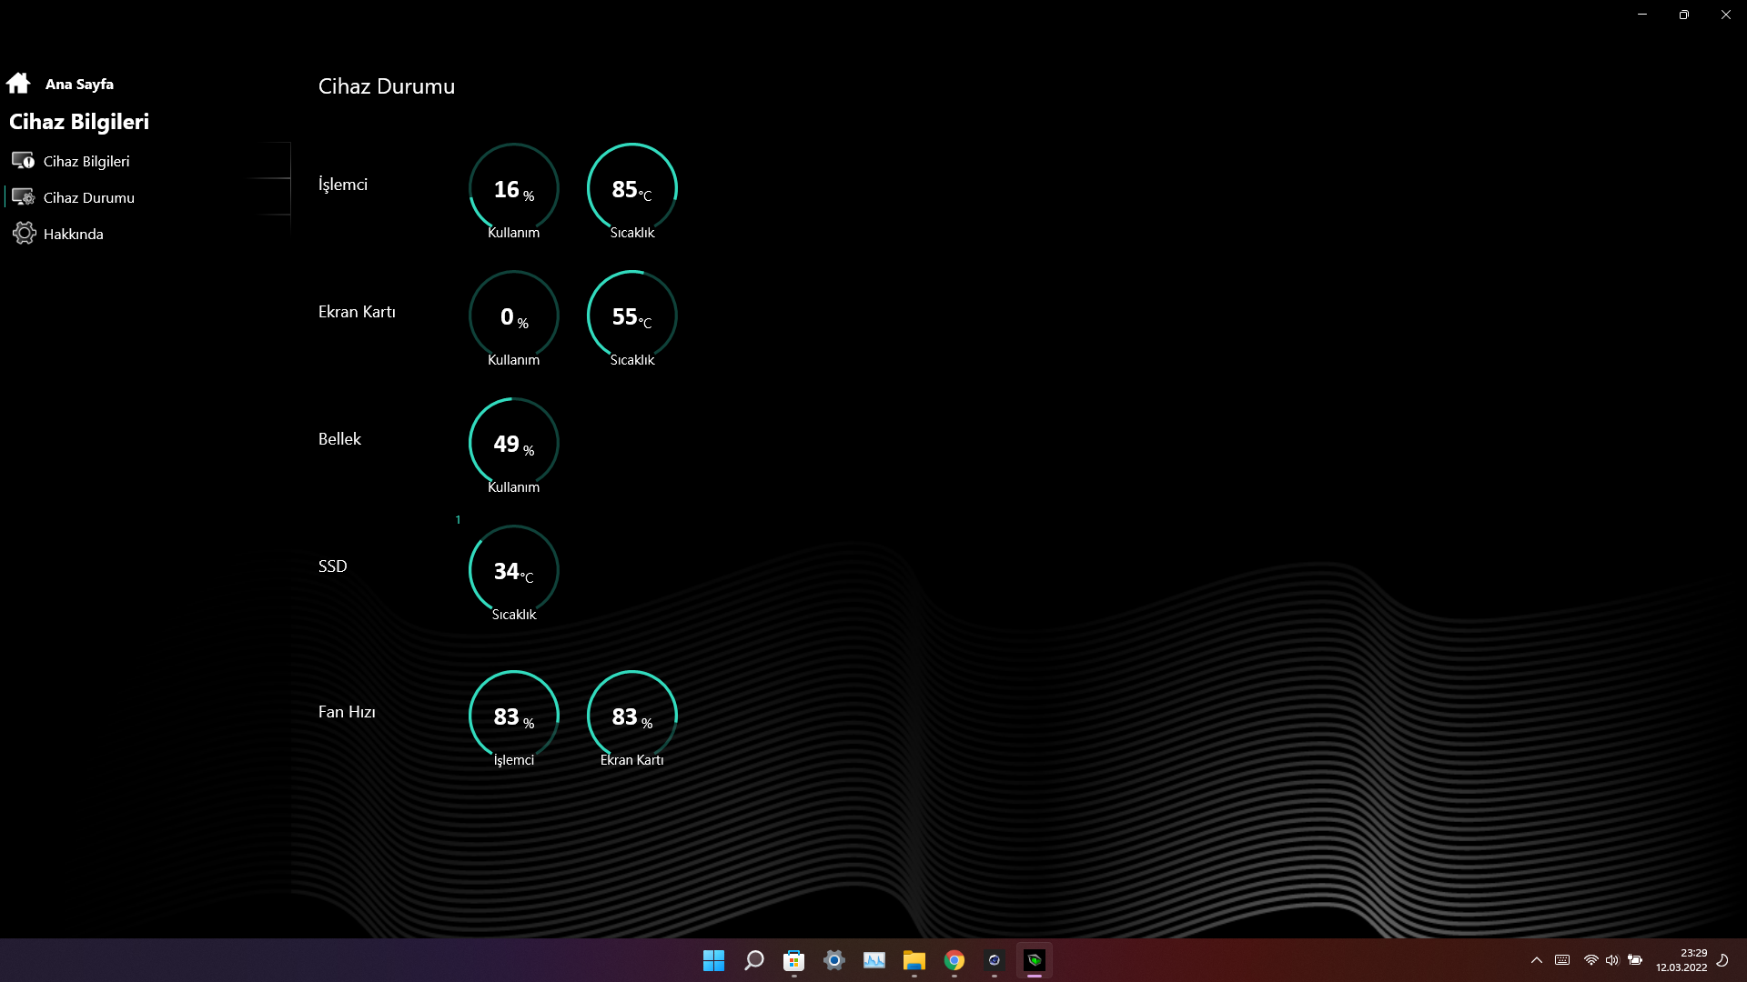The image size is (1747, 982).
Task: Click the Cihaz Bilgileri monitor icon
Action: pyautogui.click(x=23, y=161)
